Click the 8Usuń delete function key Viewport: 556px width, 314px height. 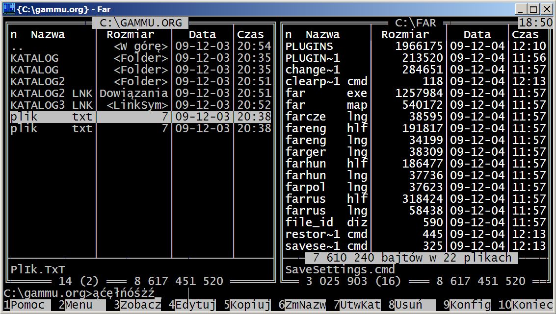pyautogui.click(x=412, y=305)
